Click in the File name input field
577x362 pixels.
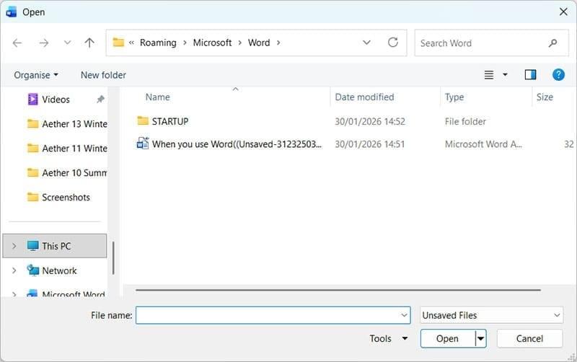tap(267, 315)
